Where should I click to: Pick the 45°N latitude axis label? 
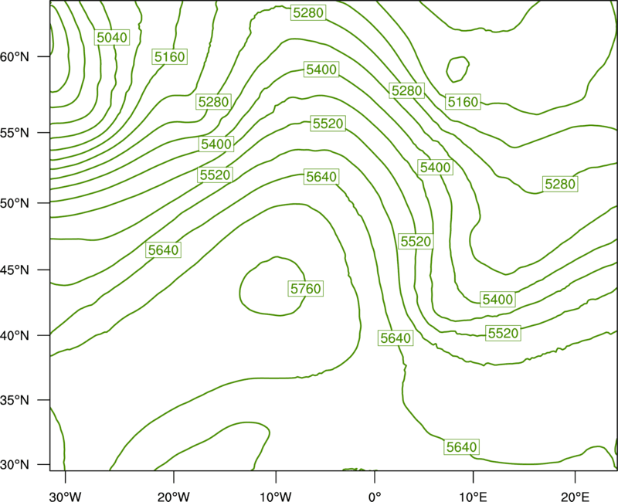pos(15,270)
